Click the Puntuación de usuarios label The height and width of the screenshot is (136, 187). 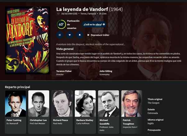coord(73,25)
